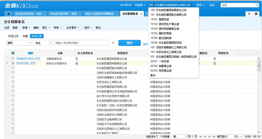
Task: Uncheck the KJHSTX01_SYS row checkbox
Action: click(x=13, y=63)
